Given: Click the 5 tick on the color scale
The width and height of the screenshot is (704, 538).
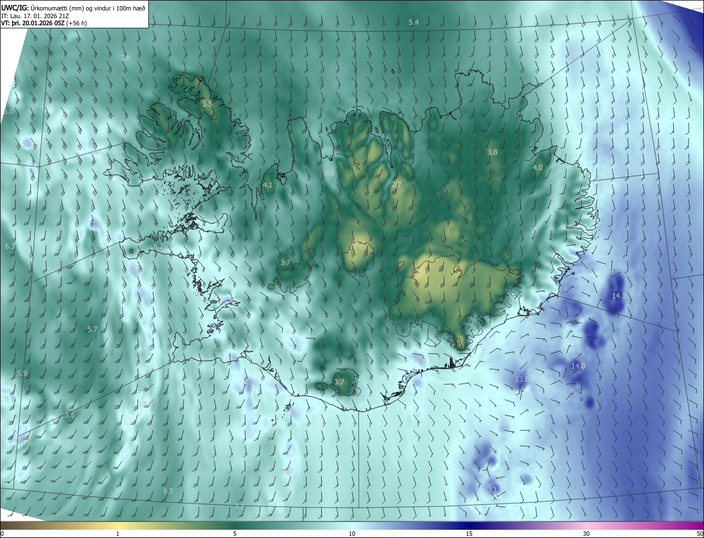Looking at the screenshot, I should (x=235, y=534).
